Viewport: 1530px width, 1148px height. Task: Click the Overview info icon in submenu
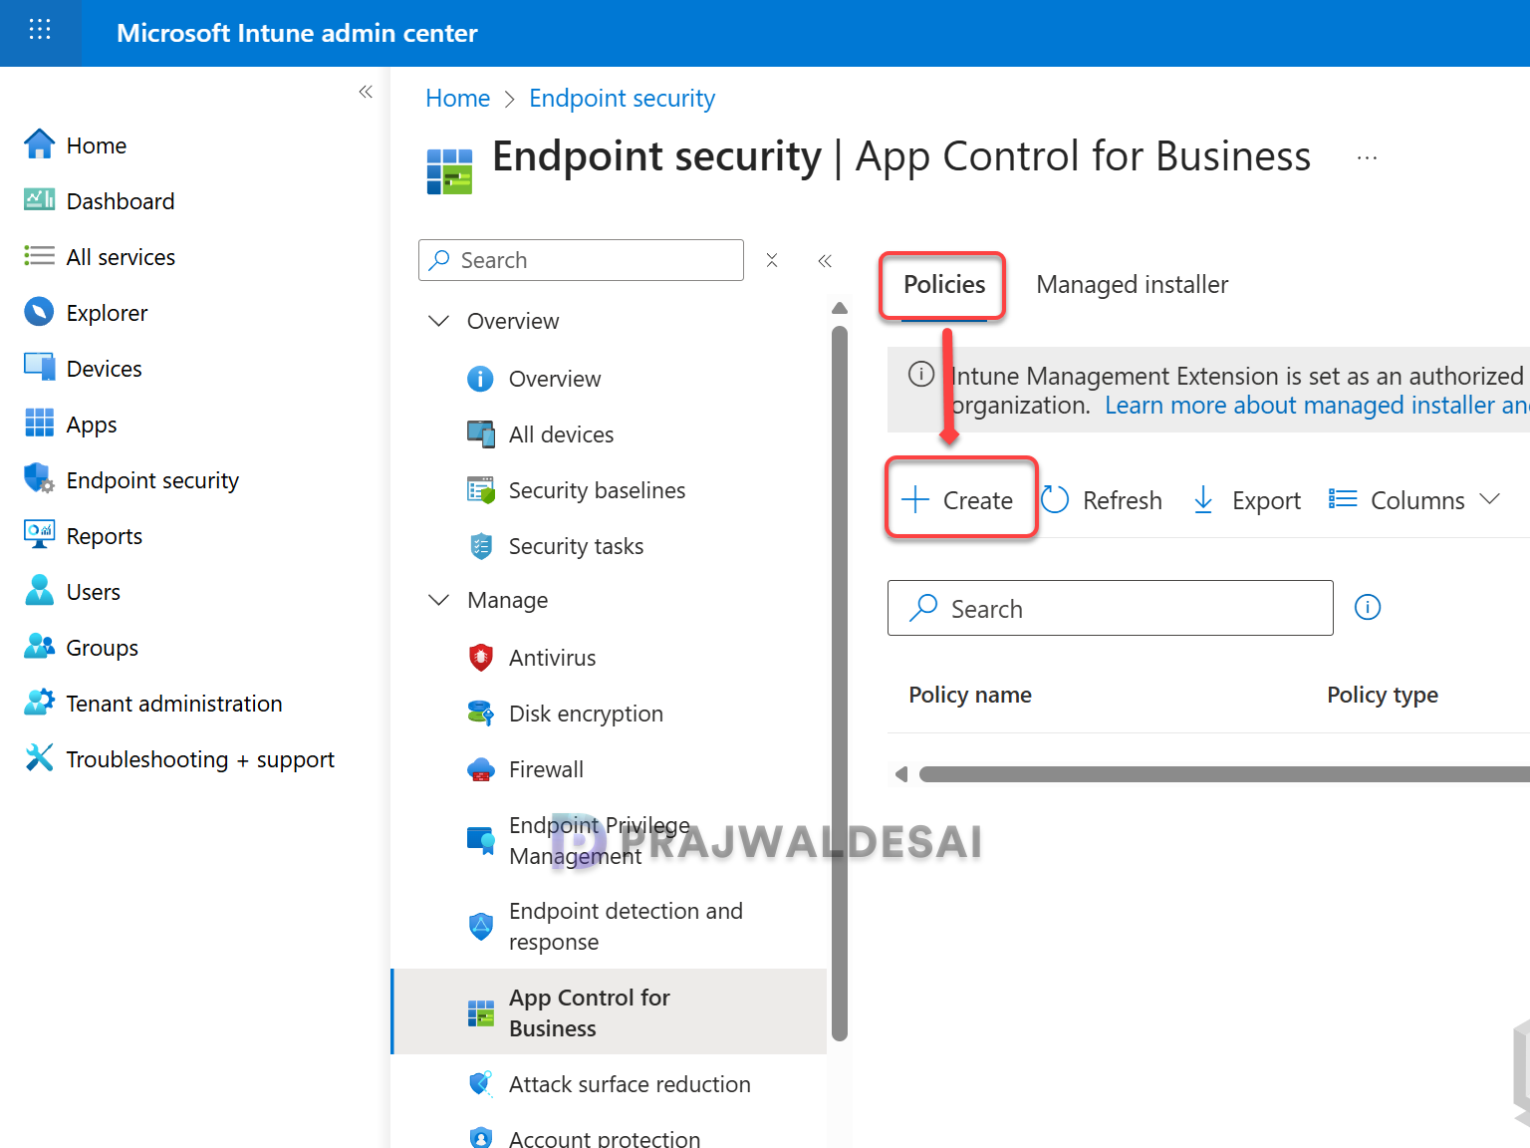pos(480,379)
